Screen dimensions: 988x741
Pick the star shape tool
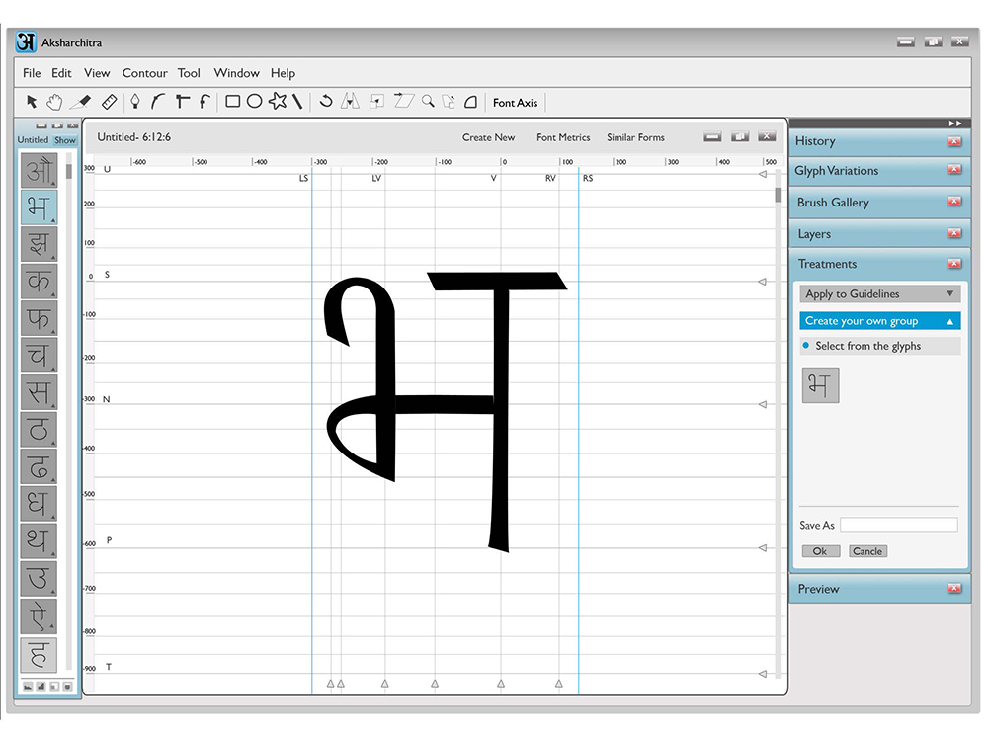click(278, 101)
